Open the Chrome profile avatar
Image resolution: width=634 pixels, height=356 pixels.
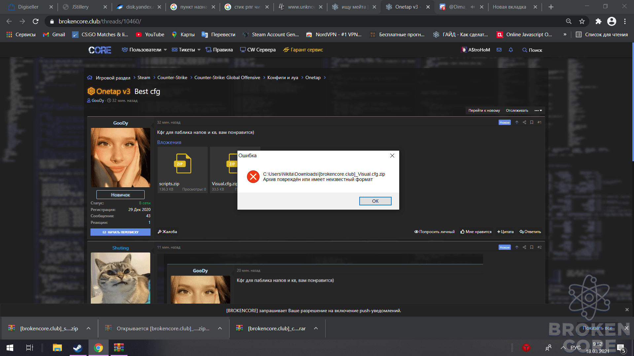click(x=612, y=21)
